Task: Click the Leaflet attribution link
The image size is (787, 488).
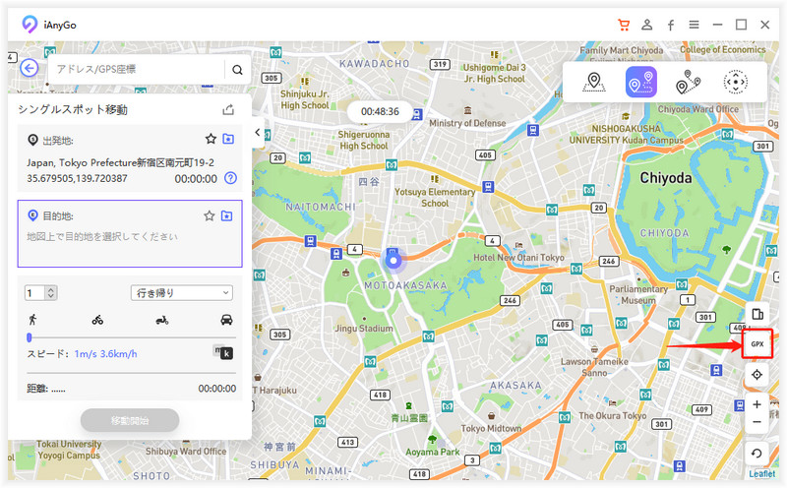Action: [x=761, y=473]
